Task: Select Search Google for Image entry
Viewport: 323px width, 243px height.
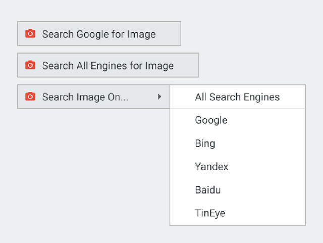Action: pyautogui.click(x=99, y=34)
